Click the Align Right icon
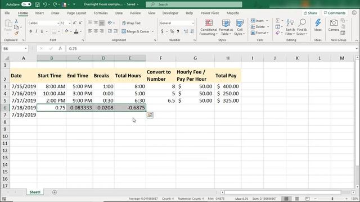Screen dimensions: 360x202 click(x=101, y=31)
